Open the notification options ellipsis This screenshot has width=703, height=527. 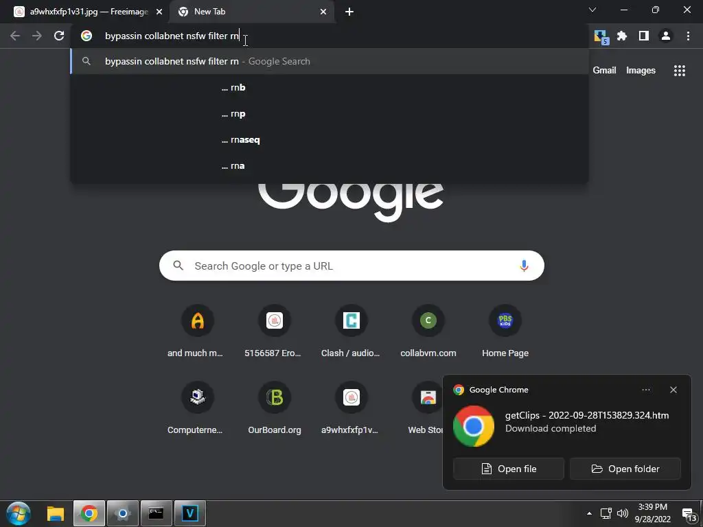tap(646, 390)
